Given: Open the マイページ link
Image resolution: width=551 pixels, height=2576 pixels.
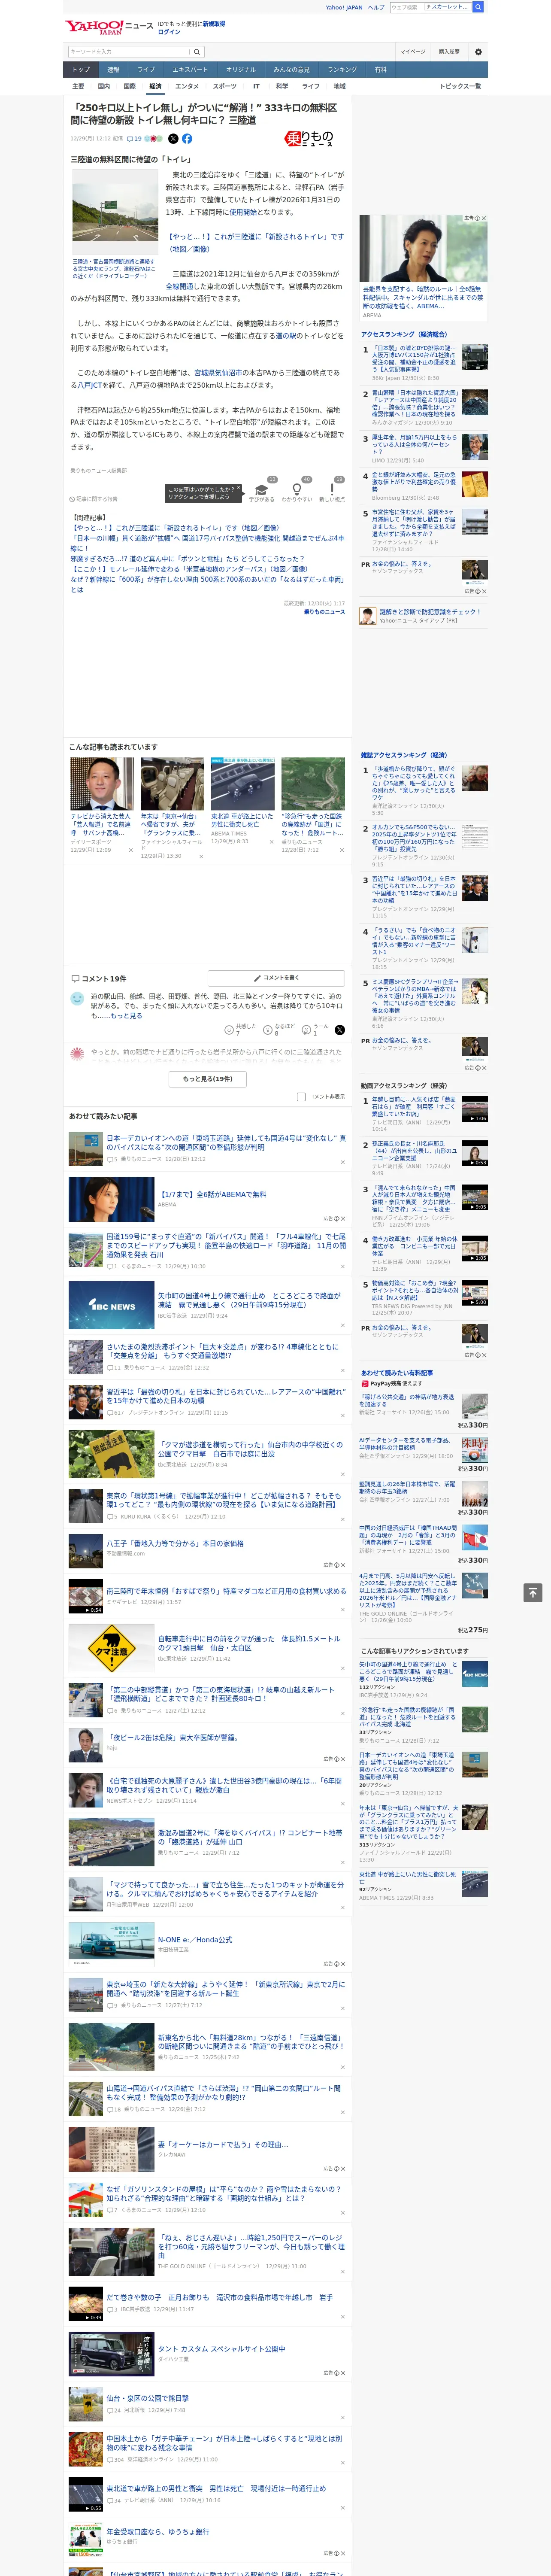Looking at the screenshot, I should [413, 52].
